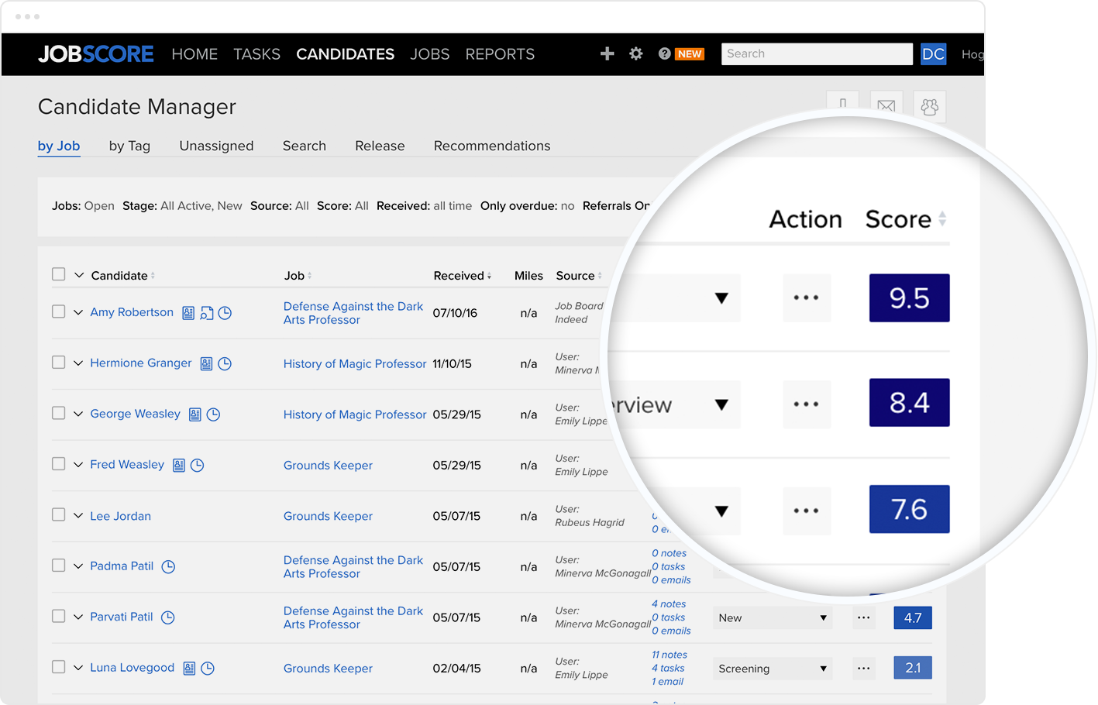Expand Amy Robertson's row chevron
Image resolution: width=1098 pixels, height=705 pixels.
pyautogui.click(x=78, y=312)
